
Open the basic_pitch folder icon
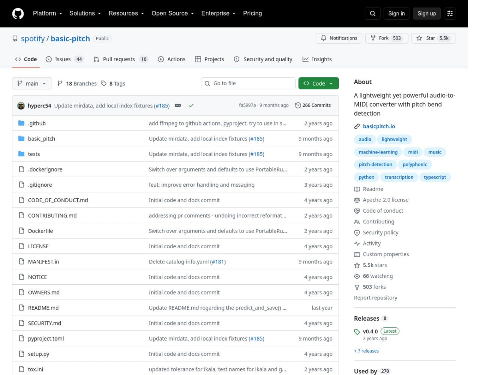(22, 139)
